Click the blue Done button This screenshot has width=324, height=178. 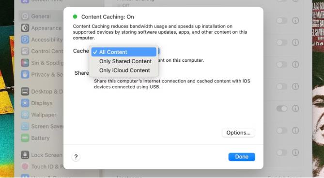point(242,157)
